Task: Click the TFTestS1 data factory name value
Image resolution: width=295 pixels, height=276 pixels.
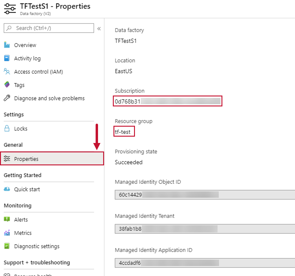Action: click(126, 41)
